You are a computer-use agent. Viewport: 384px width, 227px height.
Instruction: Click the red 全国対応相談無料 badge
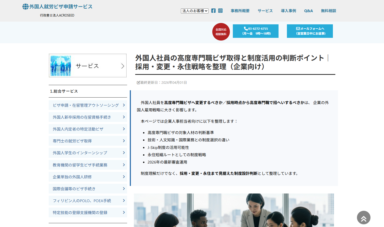coord(221,32)
